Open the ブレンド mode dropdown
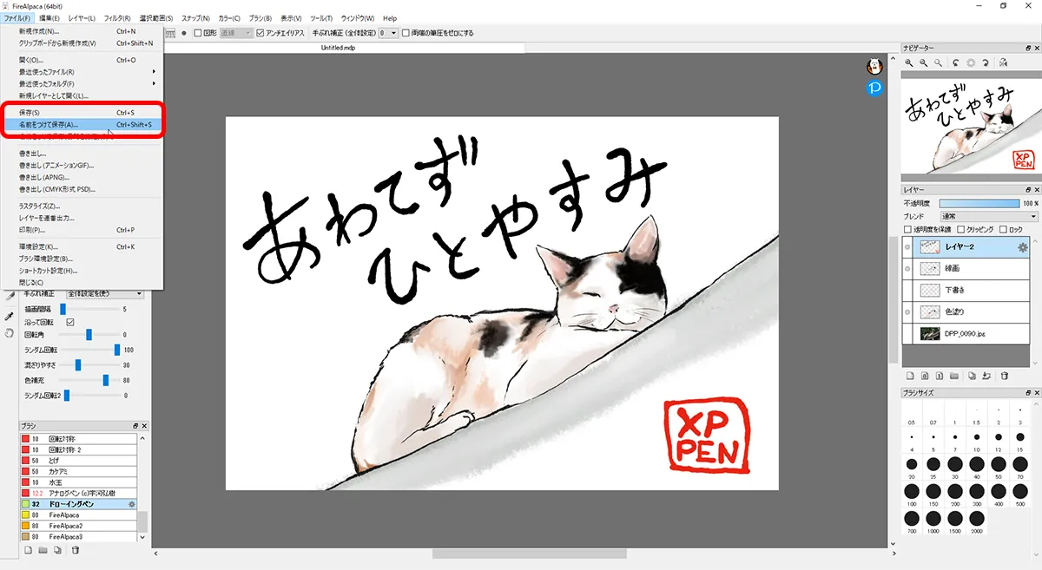The width and height of the screenshot is (1042, 570). click(989, 216)
